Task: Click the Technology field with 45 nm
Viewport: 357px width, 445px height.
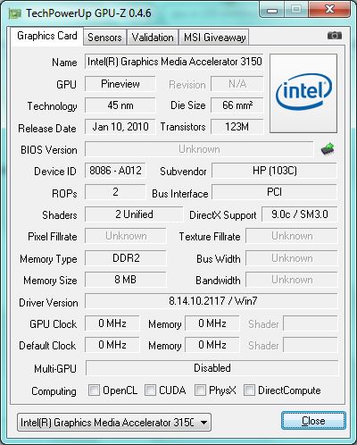Action: pos(120,105)
